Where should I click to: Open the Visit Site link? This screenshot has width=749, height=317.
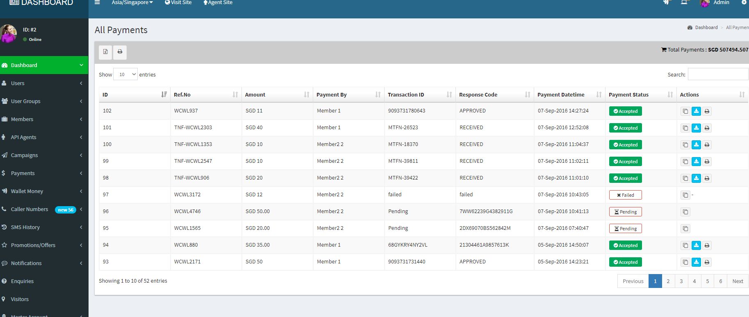[178, 3]
